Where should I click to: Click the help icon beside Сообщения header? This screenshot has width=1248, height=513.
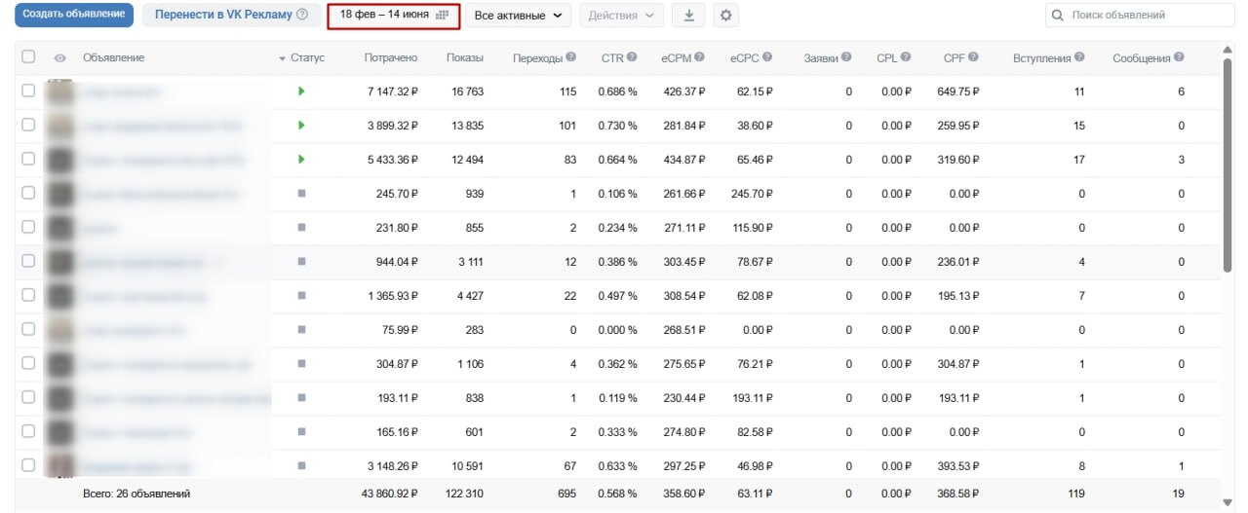tap(1180, 57)
